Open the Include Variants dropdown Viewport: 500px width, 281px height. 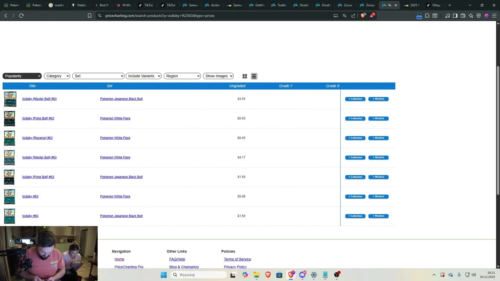[143, 76]
